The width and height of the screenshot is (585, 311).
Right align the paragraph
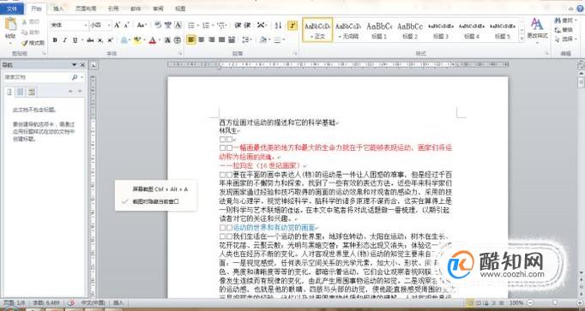[x=211, y=39]
